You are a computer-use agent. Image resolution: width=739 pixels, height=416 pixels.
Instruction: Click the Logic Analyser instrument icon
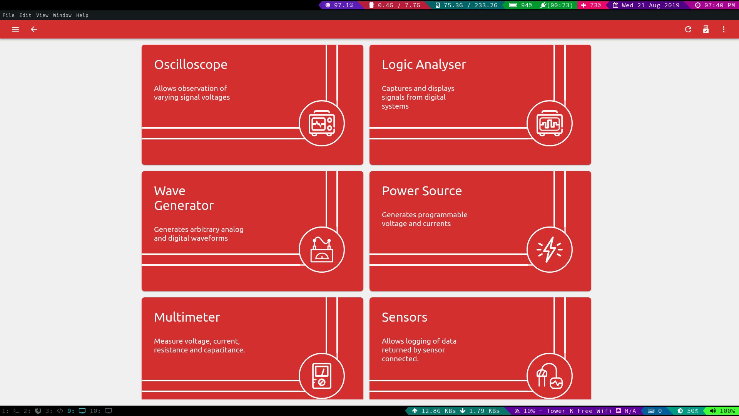[x=550, y=123]
